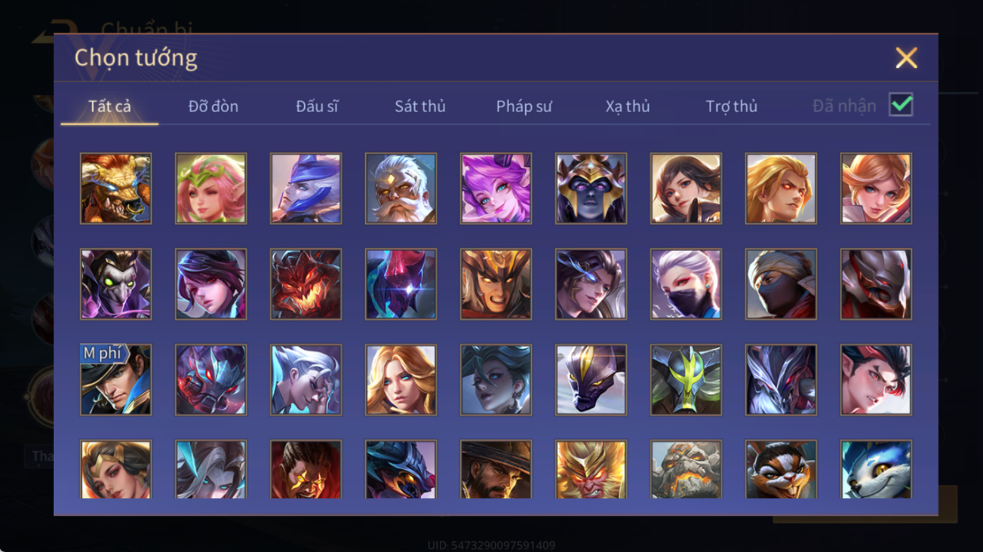The width and height of the screenshot is (983, 552).
Task: Open the Sát thủ tab
Action: [x=420, y=106]
